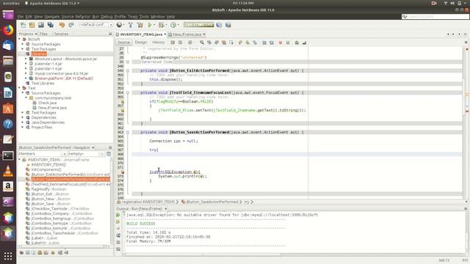The width and height of the screenshot is (470, 264).
Task: Click the Undo arrow icon
Action: click(62, 25)
